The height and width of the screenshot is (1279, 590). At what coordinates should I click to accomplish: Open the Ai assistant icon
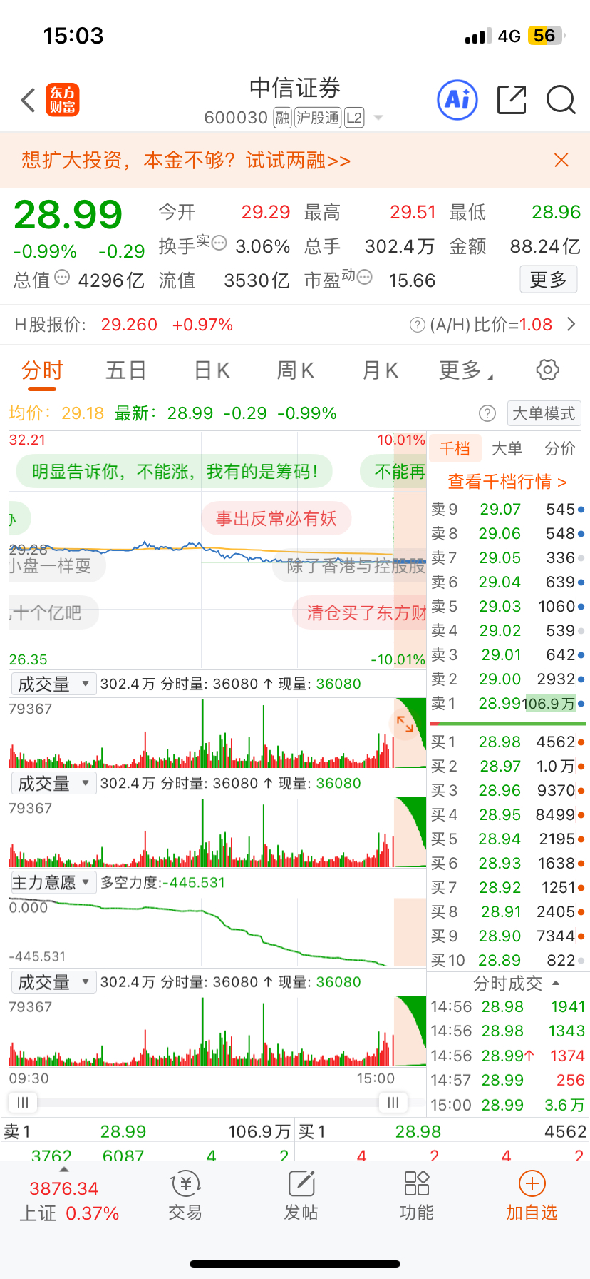pos(457,100)
